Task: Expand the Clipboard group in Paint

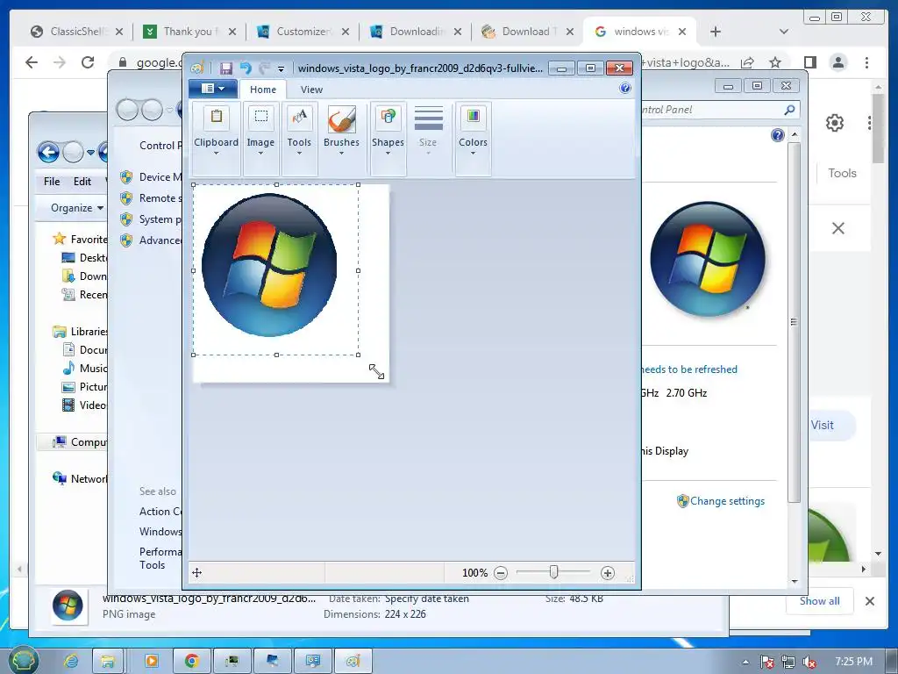Action: pos(216,138)
